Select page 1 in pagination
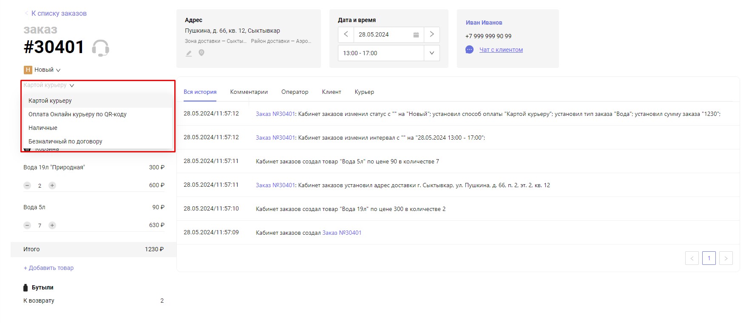The image size is (746, 323). 709,258
